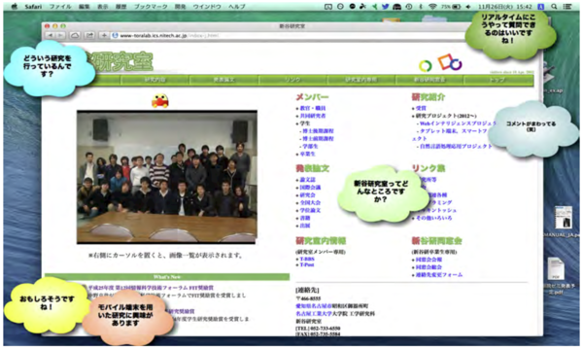583x350 pixels.
Task: Click the MANUAL_JA PDF desktop file
Action: tap(564, 222)
